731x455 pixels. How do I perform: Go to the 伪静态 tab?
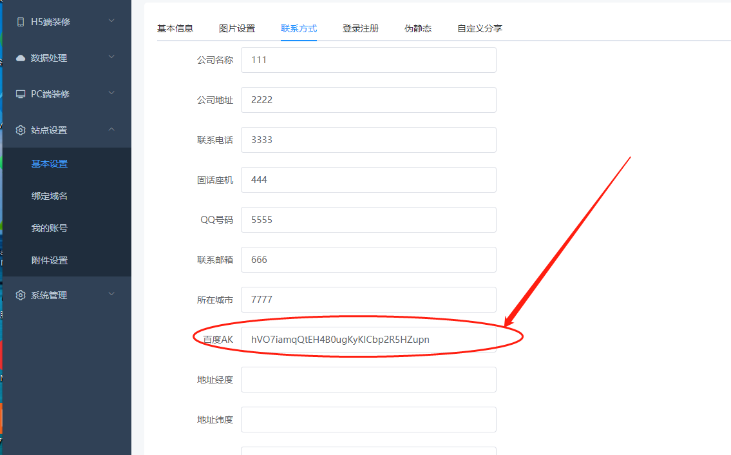click(418, 28)
